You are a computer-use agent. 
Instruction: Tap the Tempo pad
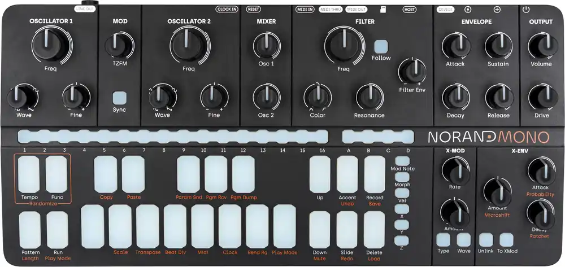[29, 174]
